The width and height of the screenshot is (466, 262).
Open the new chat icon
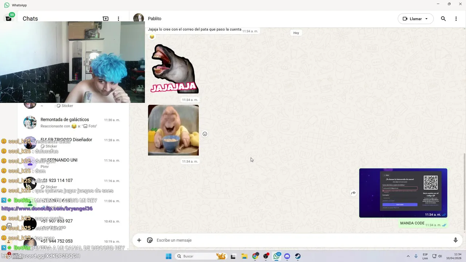(106, 19)
